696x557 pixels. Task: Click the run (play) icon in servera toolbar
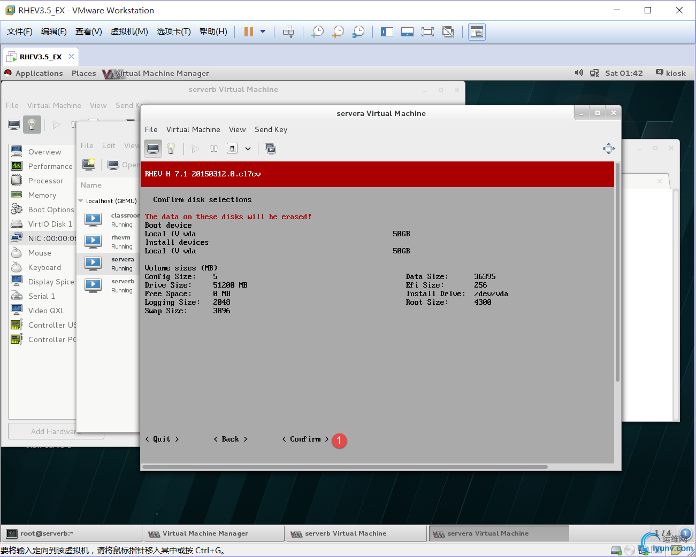[196, 149]
